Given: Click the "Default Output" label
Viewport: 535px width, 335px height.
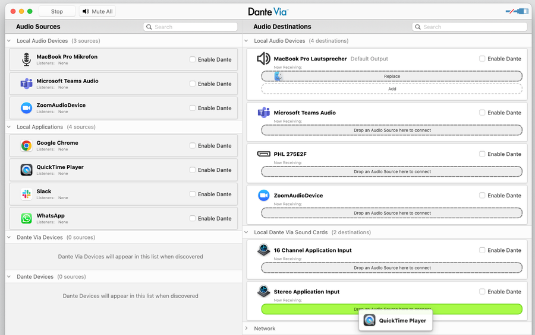Looking at the screenshot, I should tap(369, 59).
